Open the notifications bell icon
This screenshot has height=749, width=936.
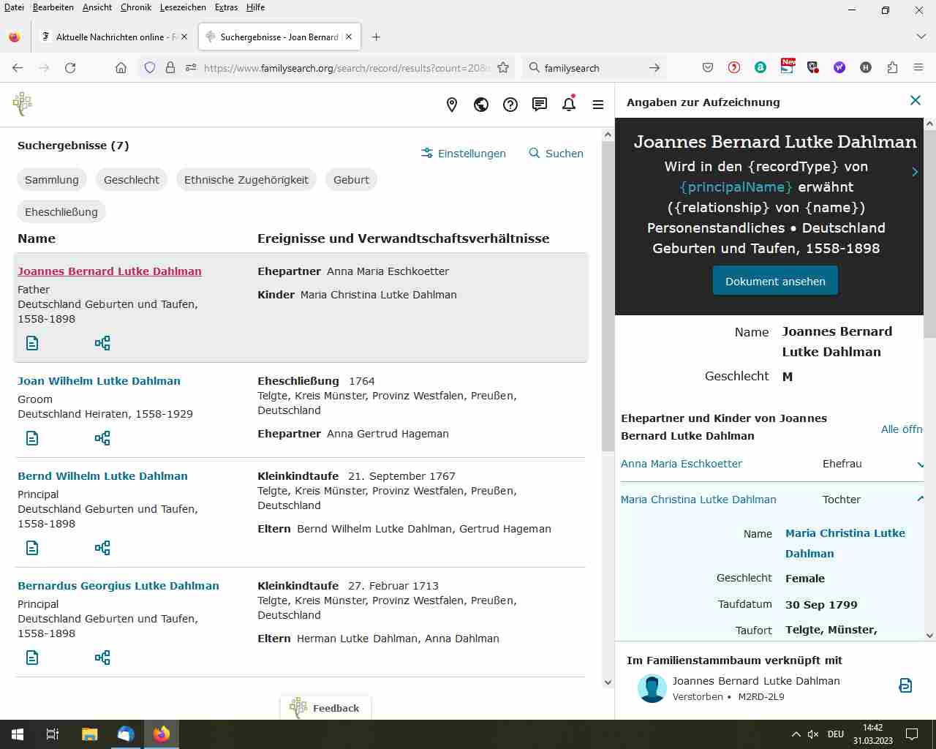click(569, 105)
